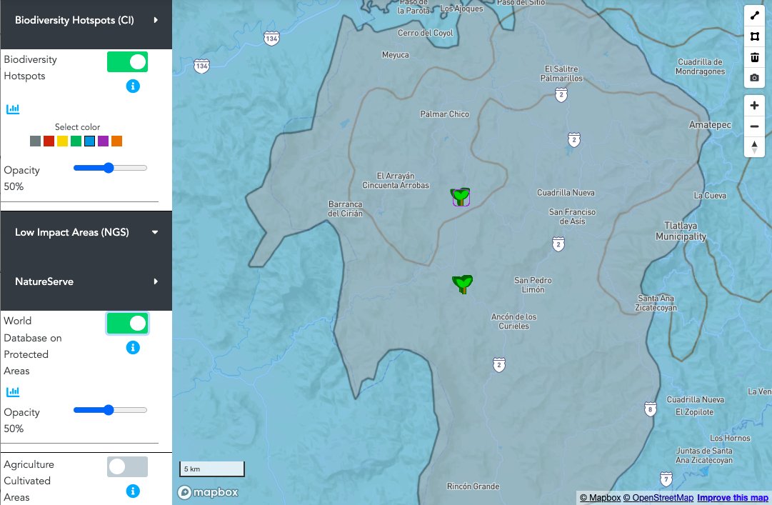Select the line drawing tool
Viewport: 772px width, 505px height.
[x=754, y=16]
